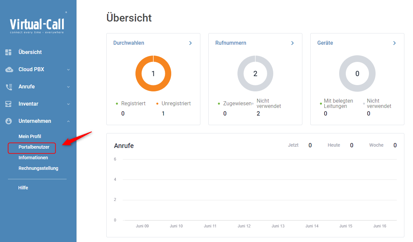Click the Cloud PBX cloud icon
The image size is (413, 242).
pos(9,70)
